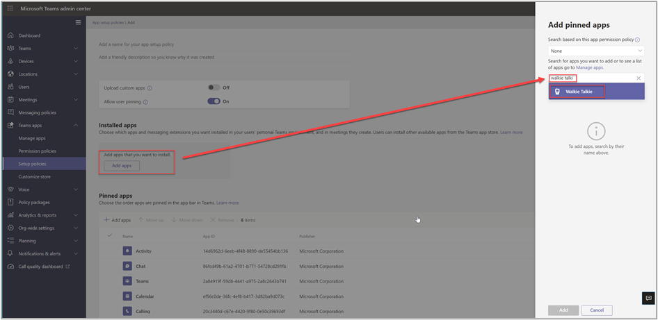Click the Activity app icon in the list
The height and width of the screenshot is (320, 658).
pos(127,251)
